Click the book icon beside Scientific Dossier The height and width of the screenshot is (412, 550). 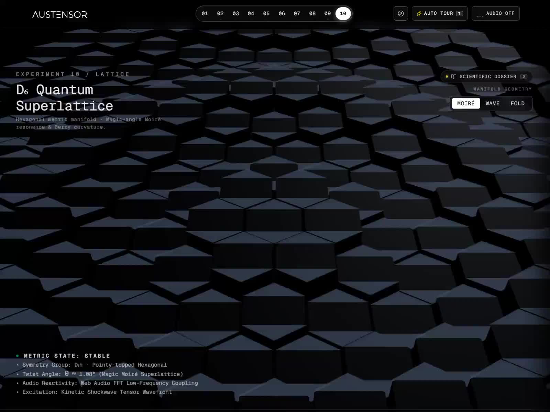coord(454,77)
